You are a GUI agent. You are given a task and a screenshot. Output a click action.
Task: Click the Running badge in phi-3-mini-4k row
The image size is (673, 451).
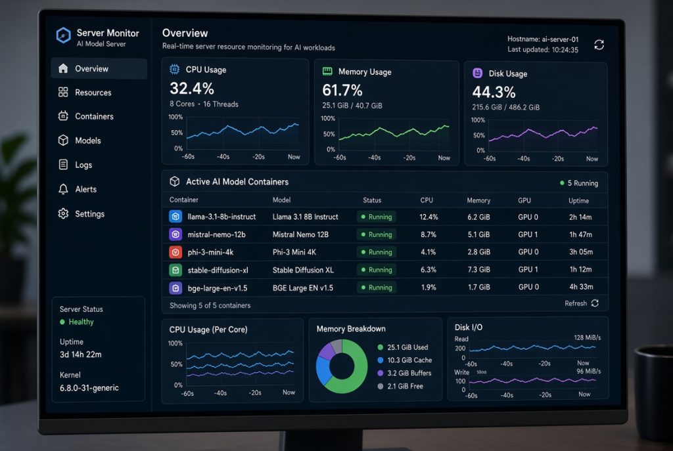coord(377,252)
